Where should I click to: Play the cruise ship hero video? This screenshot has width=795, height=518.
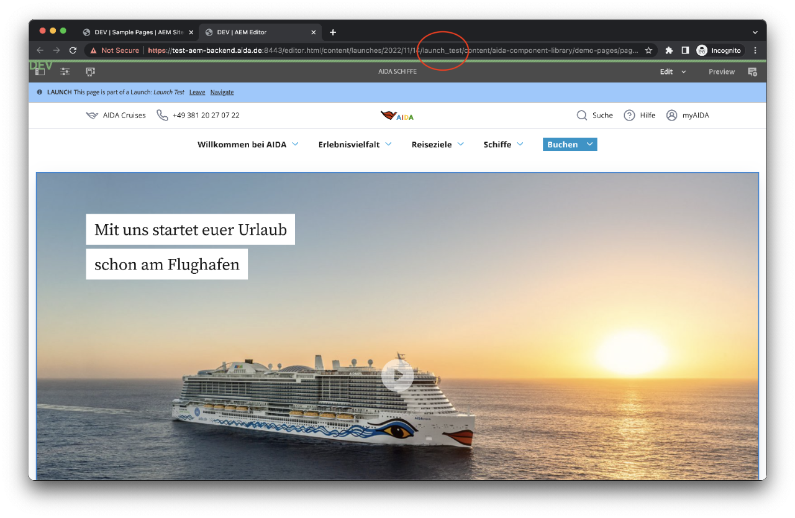(398, 375)
